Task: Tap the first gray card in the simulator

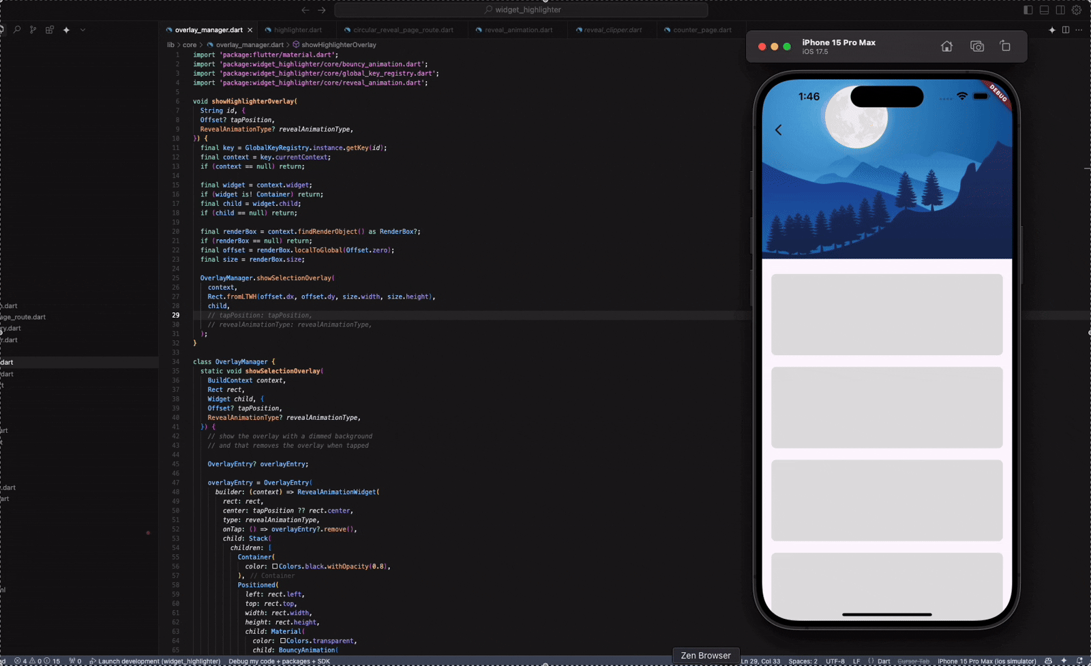Action: (x=886, y=314)
